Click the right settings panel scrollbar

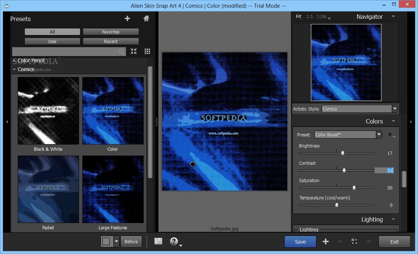coord(404,179)
